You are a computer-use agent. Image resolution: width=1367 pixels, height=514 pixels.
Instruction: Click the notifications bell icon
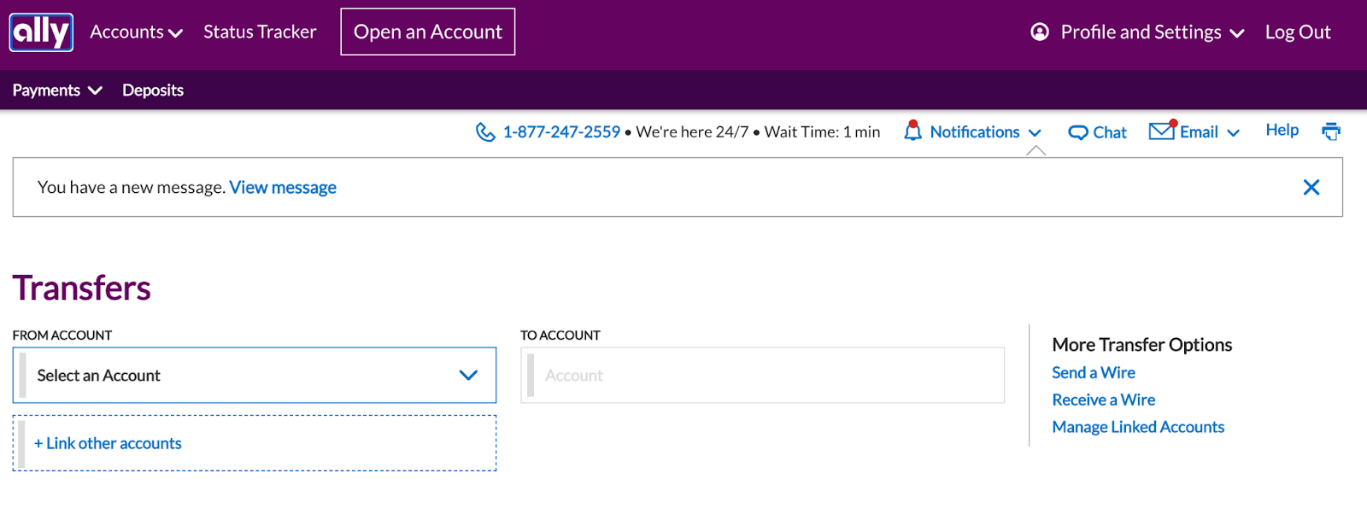[912, 131]
